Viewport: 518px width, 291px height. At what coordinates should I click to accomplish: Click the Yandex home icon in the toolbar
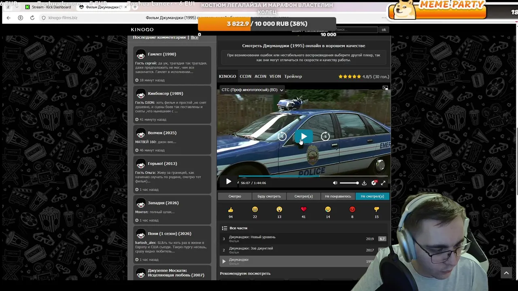tap(21, 18)
